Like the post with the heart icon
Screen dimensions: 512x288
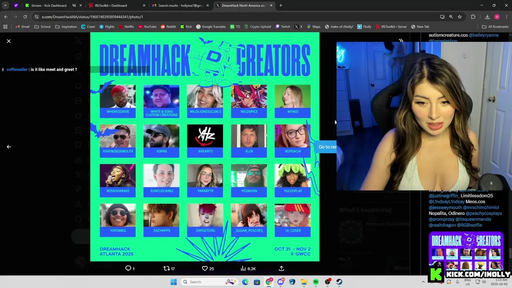[204, 268]
